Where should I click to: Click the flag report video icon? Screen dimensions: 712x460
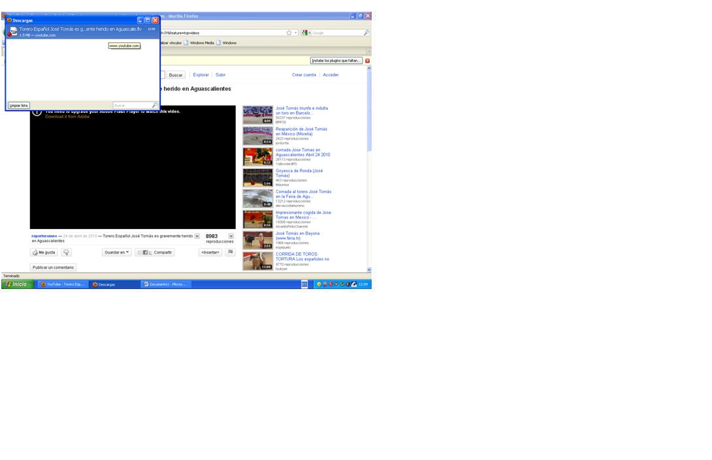pos(231,252)
